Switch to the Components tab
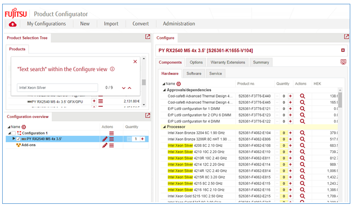 click(170, 62)
